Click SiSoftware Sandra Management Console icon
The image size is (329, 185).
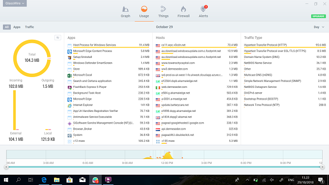pos(69,124)
